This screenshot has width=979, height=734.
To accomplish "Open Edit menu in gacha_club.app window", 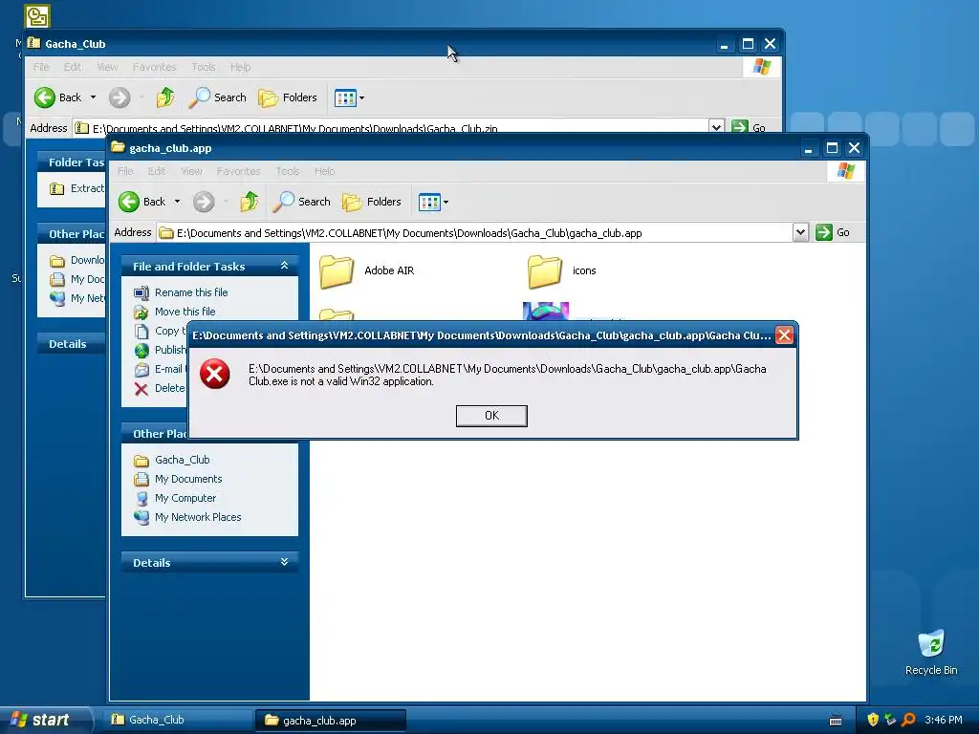I will click(157, 171).
